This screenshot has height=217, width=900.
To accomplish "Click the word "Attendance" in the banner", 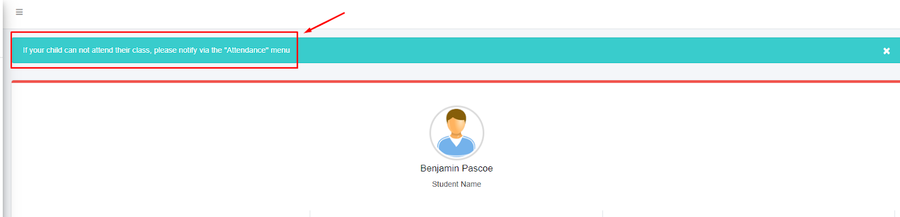I will tap(246, 50).
